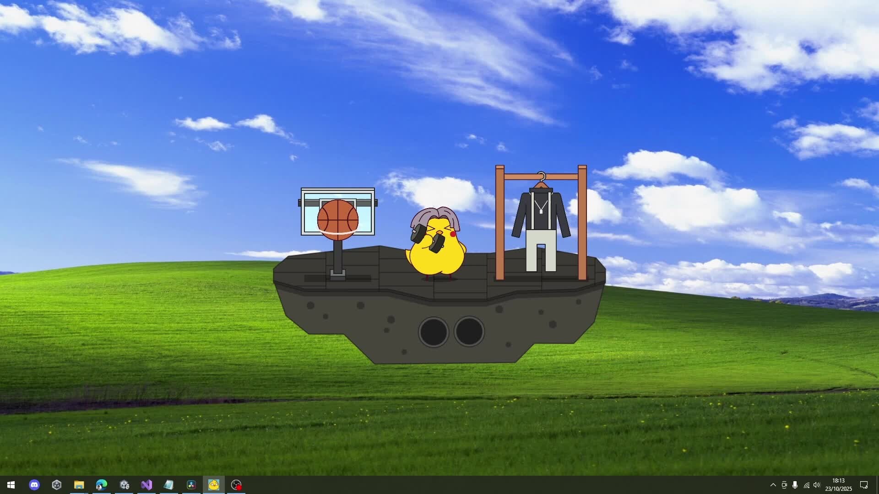Open the volume control flyout
Viewport: 879px width, 494px height.
click(x=817, y=485)
